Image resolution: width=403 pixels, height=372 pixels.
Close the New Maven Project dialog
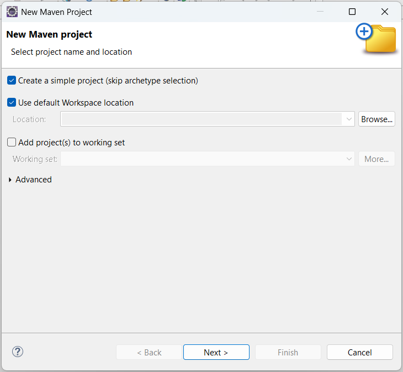pyautogui.click(x=385, y=12)
